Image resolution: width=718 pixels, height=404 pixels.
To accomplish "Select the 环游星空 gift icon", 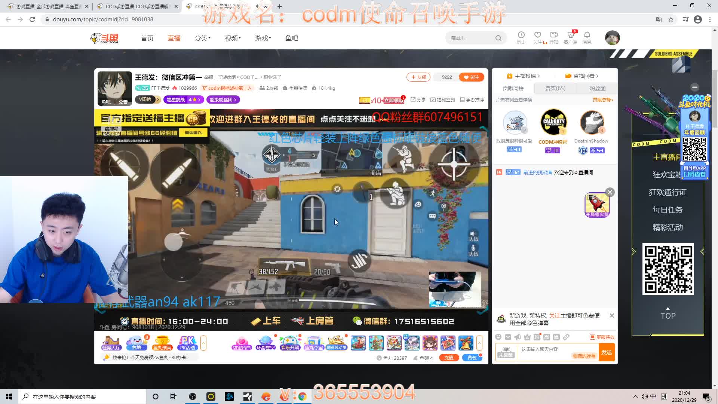I will tap(266, 343).
